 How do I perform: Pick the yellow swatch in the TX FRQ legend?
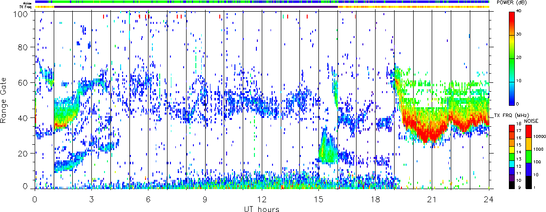[x=512, y=150]
